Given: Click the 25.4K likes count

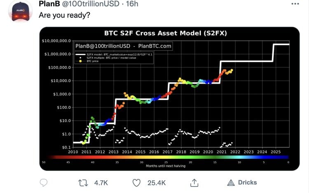Looking at the screenshot, I should click(157, 182).
